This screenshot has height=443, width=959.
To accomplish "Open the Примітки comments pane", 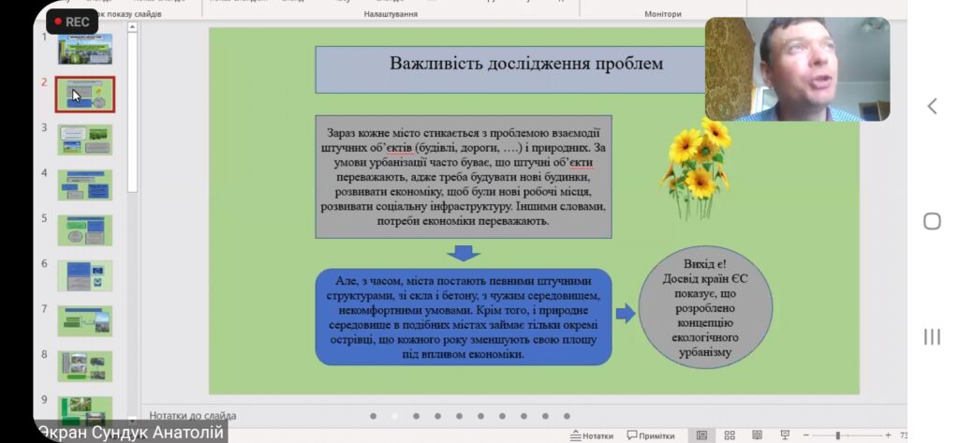I will (651, 436).
